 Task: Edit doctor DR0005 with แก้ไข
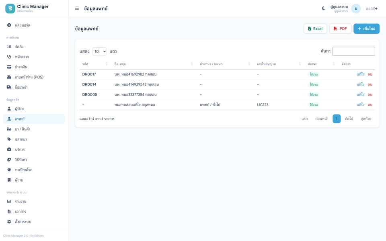click(360, 94)
